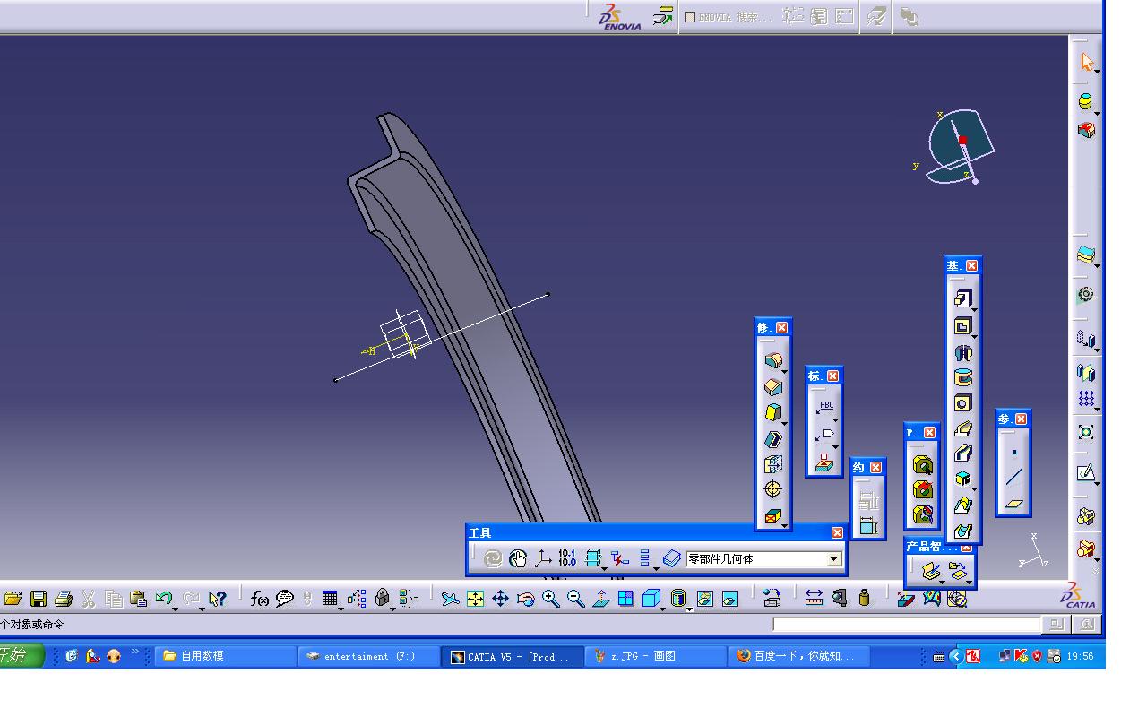Select the Draft Angle tool
This screenshot has width=1147, height=717.
pos(772,413)
